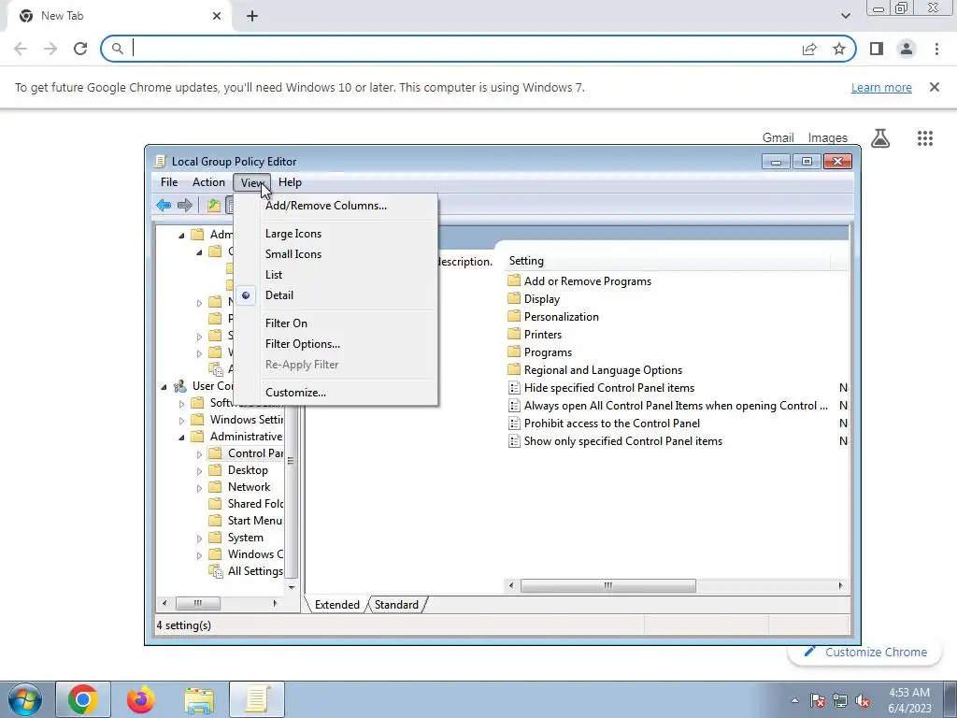
Task: Switch to the Extended tab
Action: point(336,605)
